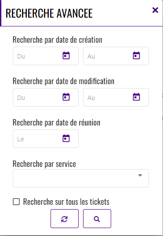The width and height of the screenshot is (163, 236).
Task: Launch search with magnifying glass button
Action: (x=97, y=218)
